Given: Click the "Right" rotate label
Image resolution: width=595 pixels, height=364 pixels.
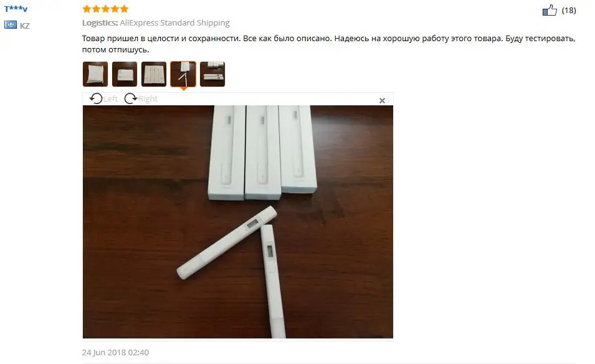Looking at the screenshot, I should click(x=148, y=99).
